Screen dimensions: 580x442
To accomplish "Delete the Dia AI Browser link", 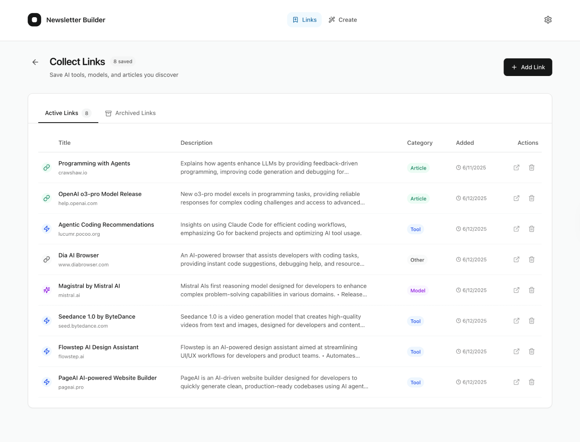I will pyautogui.click(x=532, y=260).
